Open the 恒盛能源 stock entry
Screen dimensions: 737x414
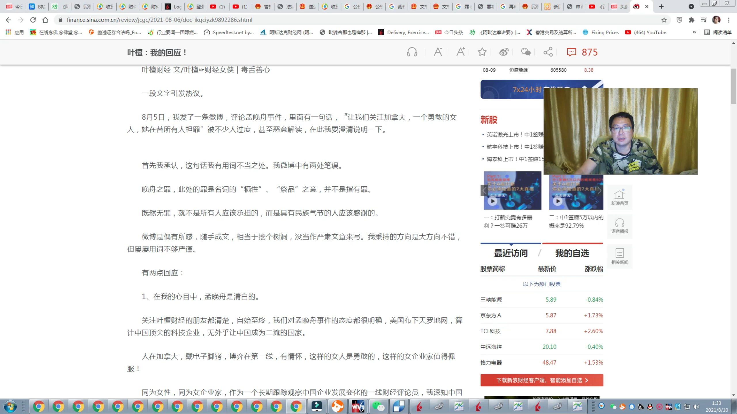pyautogui.click(x=538, y=70)
